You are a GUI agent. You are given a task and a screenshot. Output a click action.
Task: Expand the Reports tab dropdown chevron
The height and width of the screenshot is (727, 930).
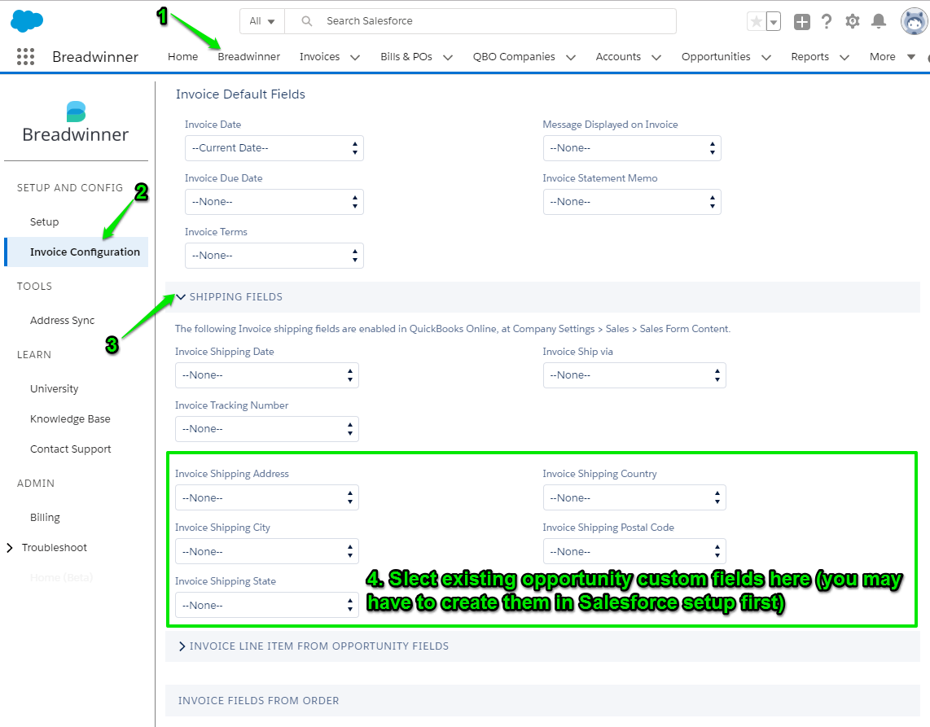click(844, 58)
